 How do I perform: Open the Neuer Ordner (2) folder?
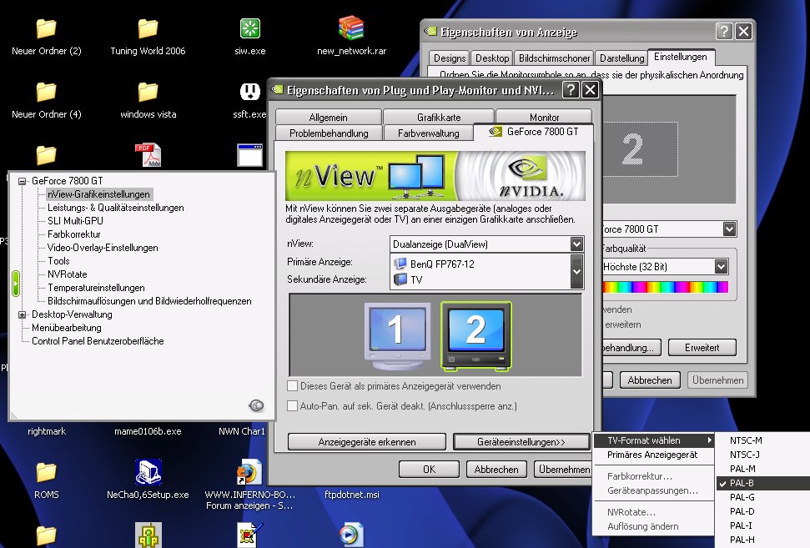pyautogui.click(x=46, y=28)
